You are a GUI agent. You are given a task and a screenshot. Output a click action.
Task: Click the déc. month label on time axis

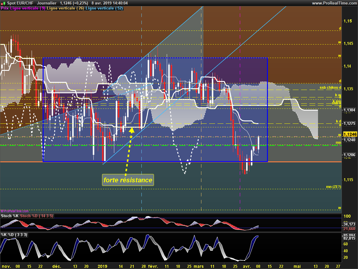pos(57,266)
